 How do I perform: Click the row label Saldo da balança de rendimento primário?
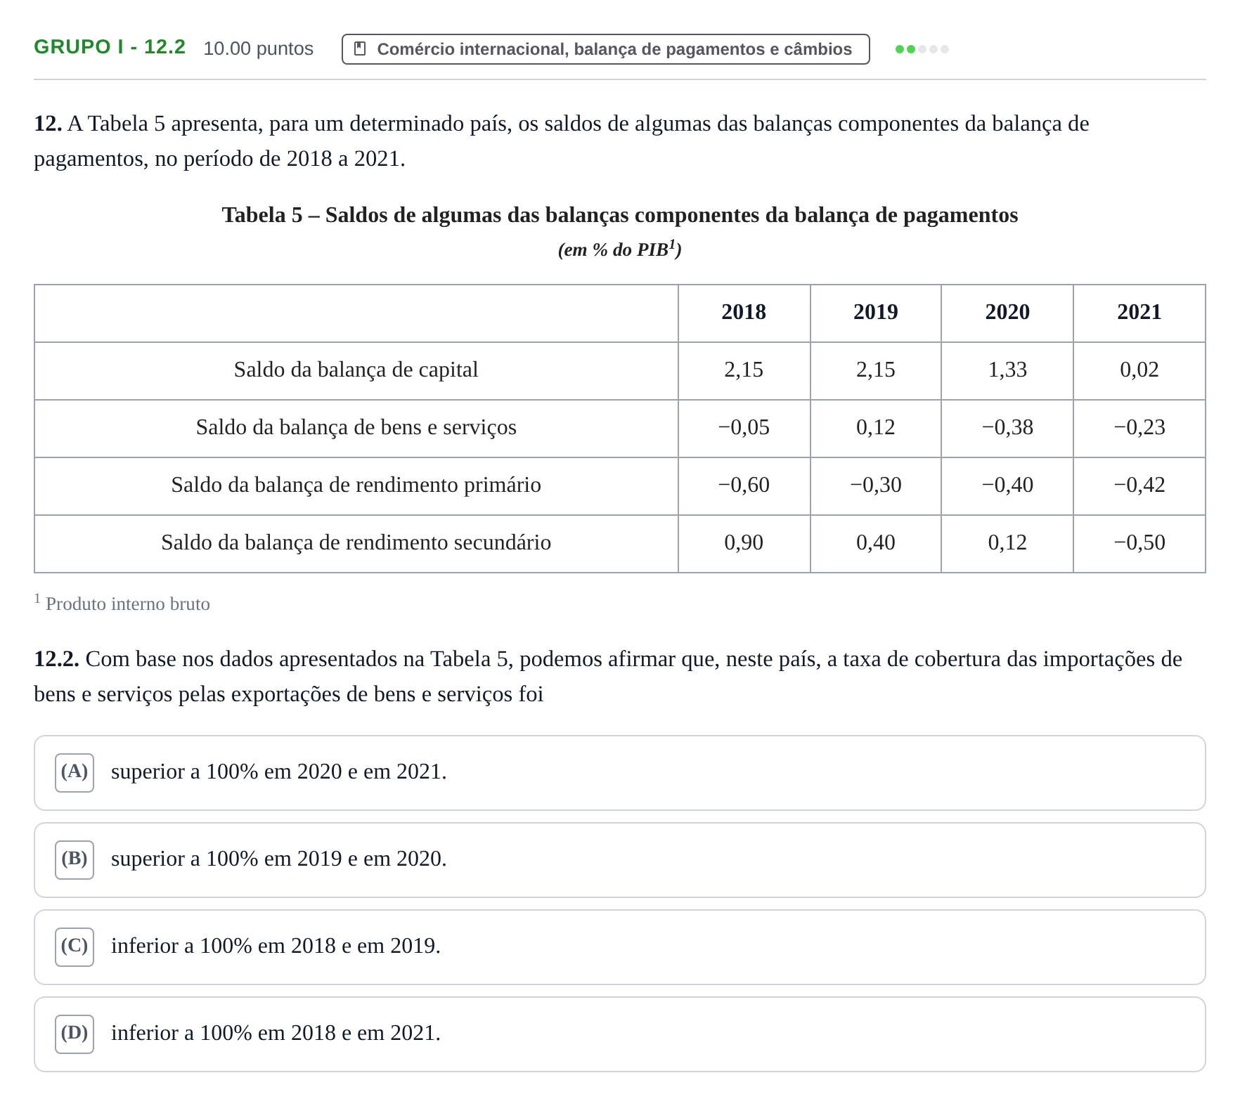point(356,485)
